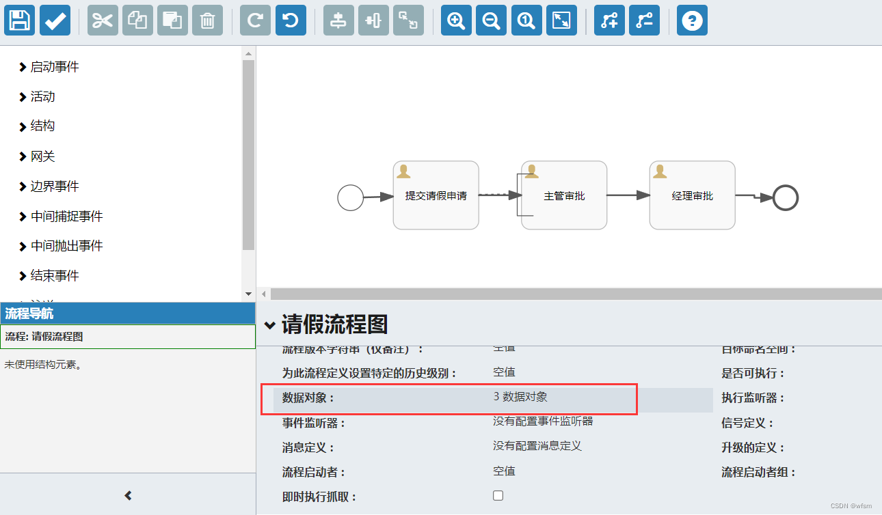Toggle the 即时执行抓取 checkbox
The width and height of the screenshot is (882, 515).
point(498,495)
